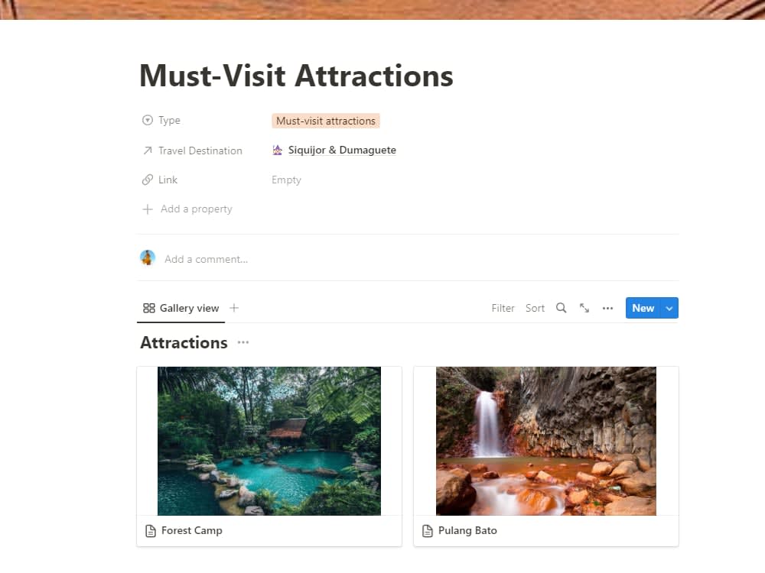Open the Pulang Bato waterfall thumbnail

coord(546,441)
